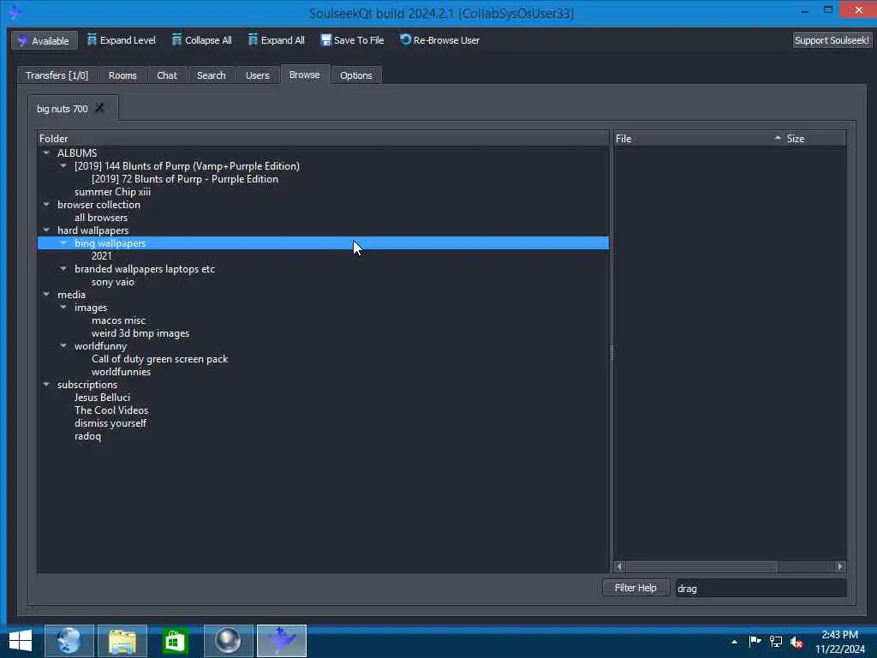Image resolution: width=877 pixels, height=658 pixels.
Task: Click the Action Center flag tray icon
Action: [x=755, y=641]
